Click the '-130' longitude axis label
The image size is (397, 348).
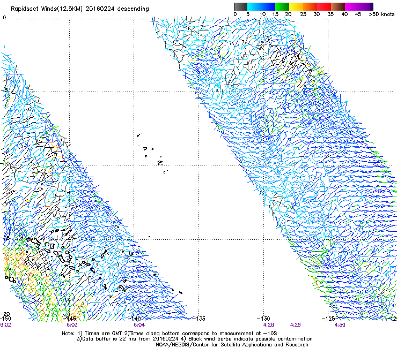(x=263, y=319)
